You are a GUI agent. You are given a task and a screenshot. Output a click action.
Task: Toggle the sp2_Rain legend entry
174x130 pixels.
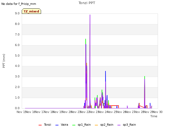point(104,125)
